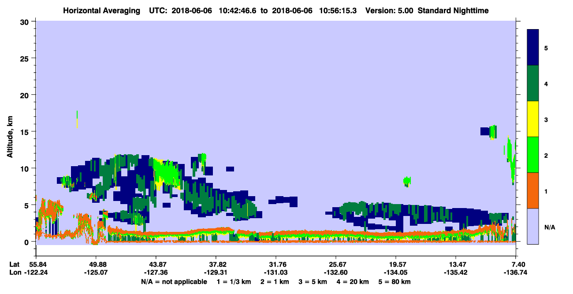Click the altitude tick label 30
The height and width of the screenshot is (294, 573).
(26, 22)
